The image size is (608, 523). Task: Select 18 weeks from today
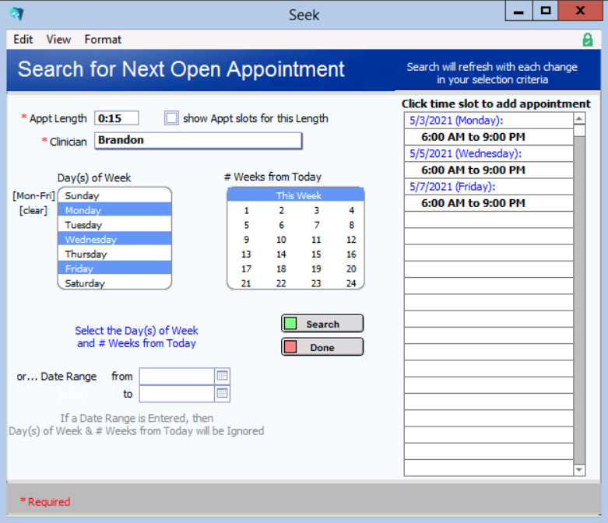click(x=282, y=269)
